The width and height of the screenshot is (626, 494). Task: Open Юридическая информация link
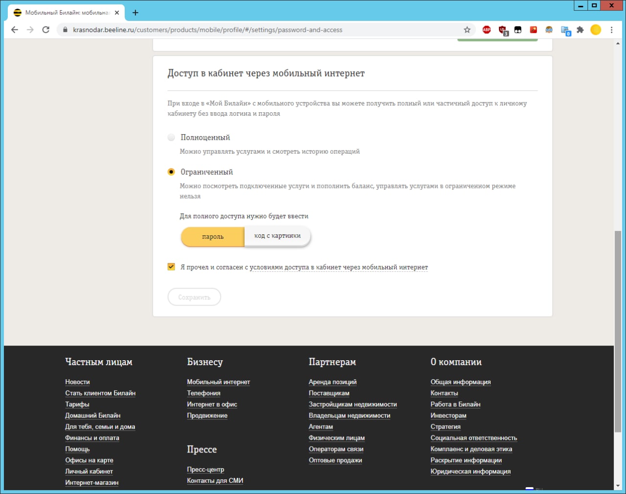[470, 472]
